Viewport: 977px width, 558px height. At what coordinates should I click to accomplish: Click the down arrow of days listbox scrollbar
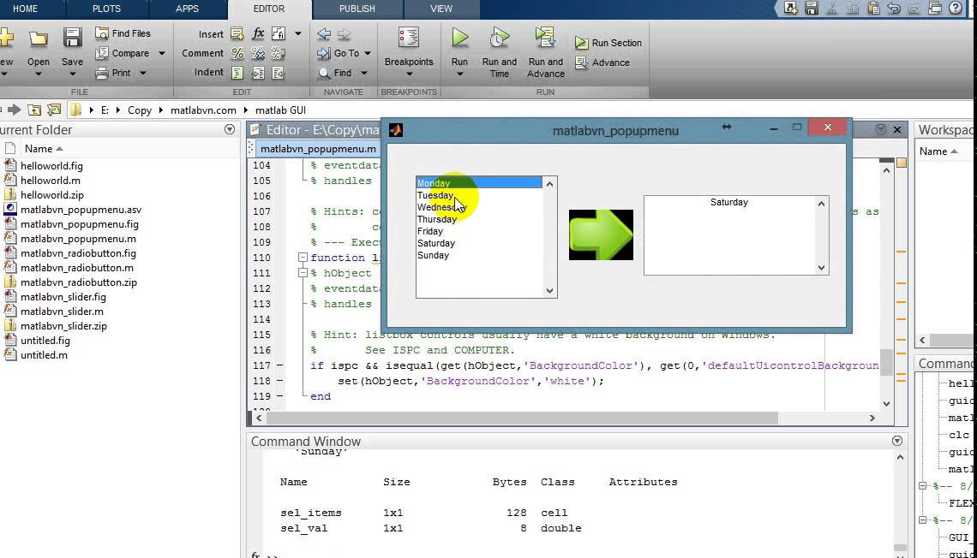(549, 290)
